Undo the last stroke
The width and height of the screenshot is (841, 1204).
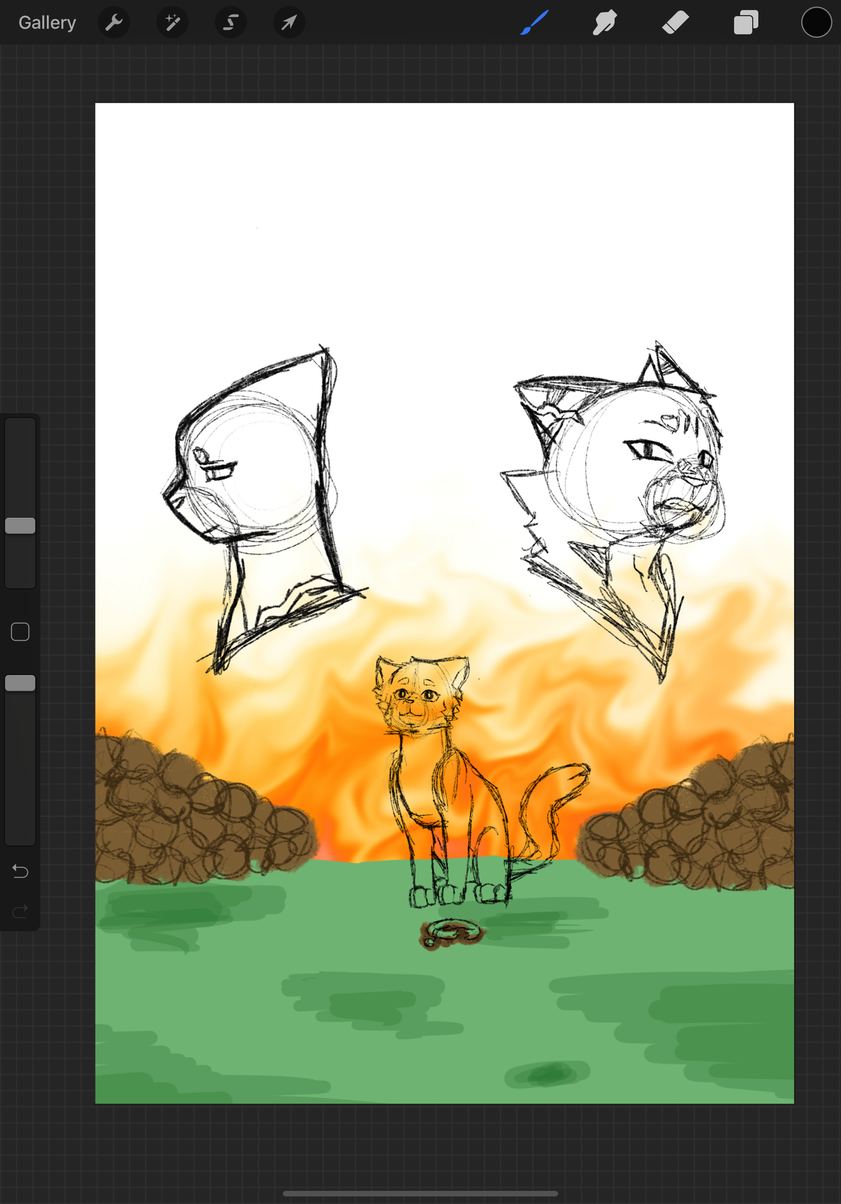tap(20, 871)
